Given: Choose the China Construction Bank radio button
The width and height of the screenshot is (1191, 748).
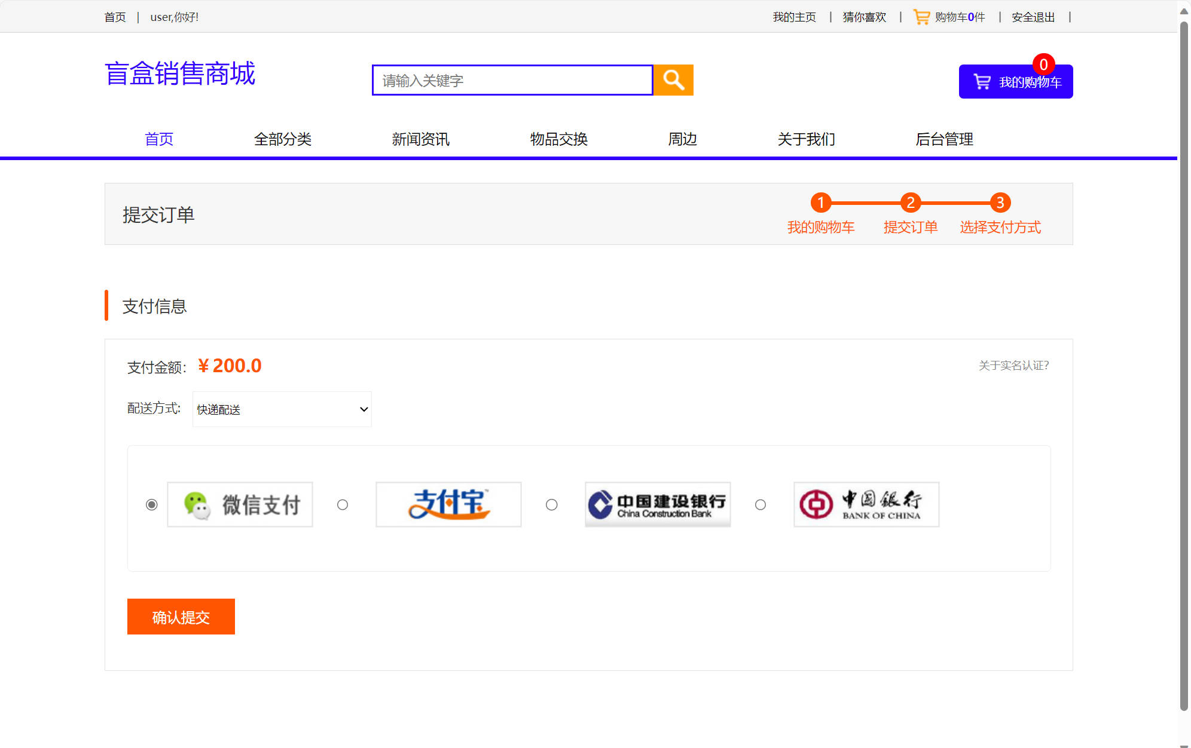Looking at the screenshot, I should click(x=551, y=505).
